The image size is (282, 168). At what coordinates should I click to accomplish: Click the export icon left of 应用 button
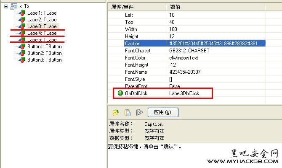tap(139, 112)
